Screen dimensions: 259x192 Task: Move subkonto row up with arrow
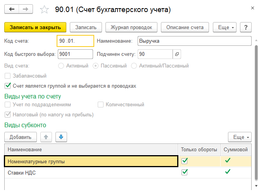coord(46,137)
